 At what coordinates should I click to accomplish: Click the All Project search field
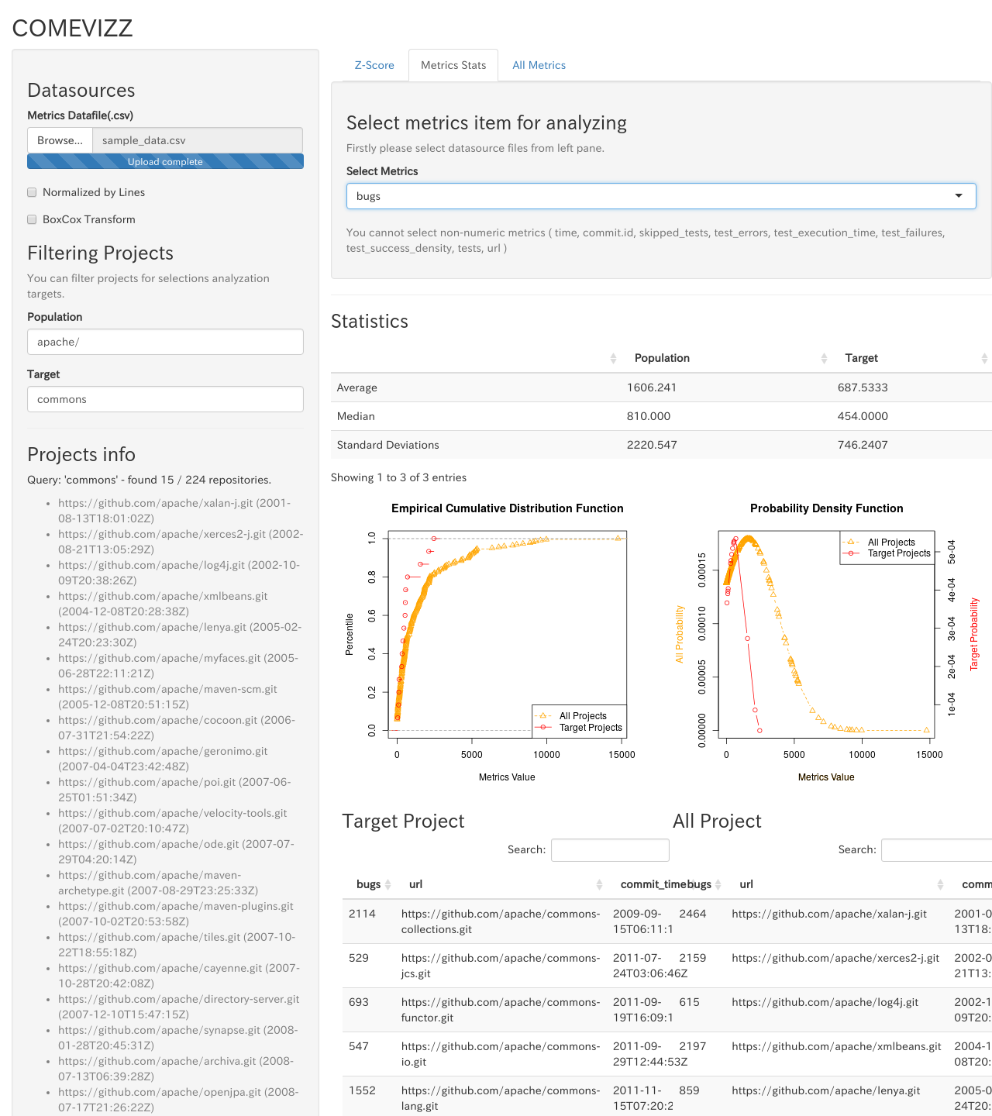937,849
